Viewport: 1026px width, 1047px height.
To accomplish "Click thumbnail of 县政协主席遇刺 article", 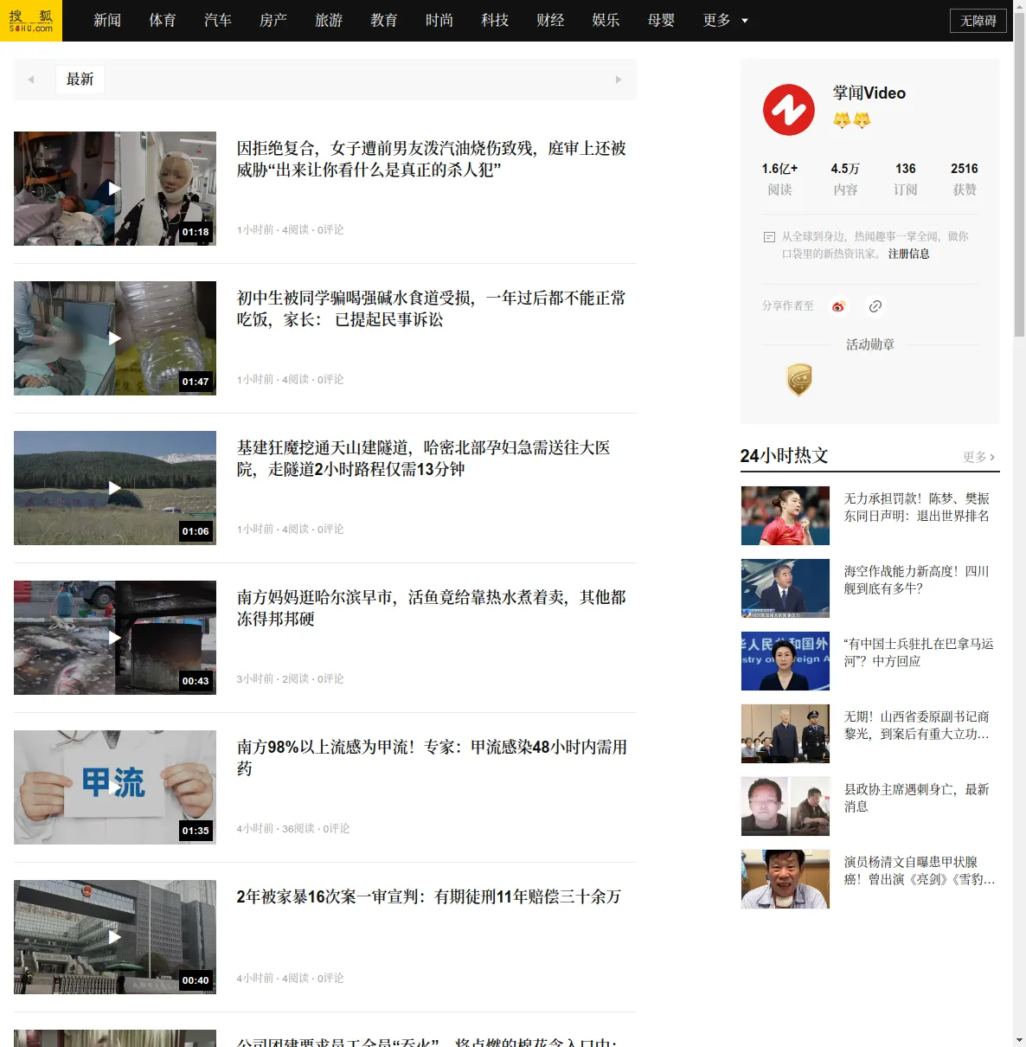I will click(x=786, y=806).
